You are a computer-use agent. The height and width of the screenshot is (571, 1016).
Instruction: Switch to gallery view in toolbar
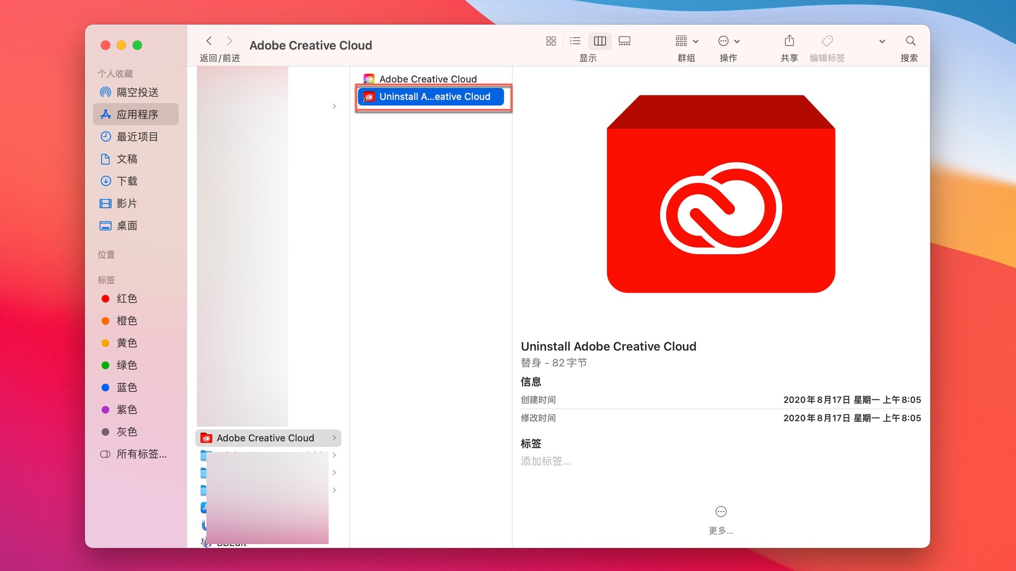624,41
